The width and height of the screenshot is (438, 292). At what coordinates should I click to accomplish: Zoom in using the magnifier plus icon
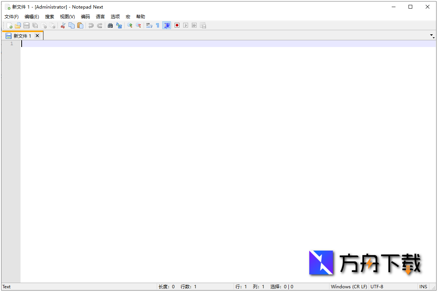point(129,25)
